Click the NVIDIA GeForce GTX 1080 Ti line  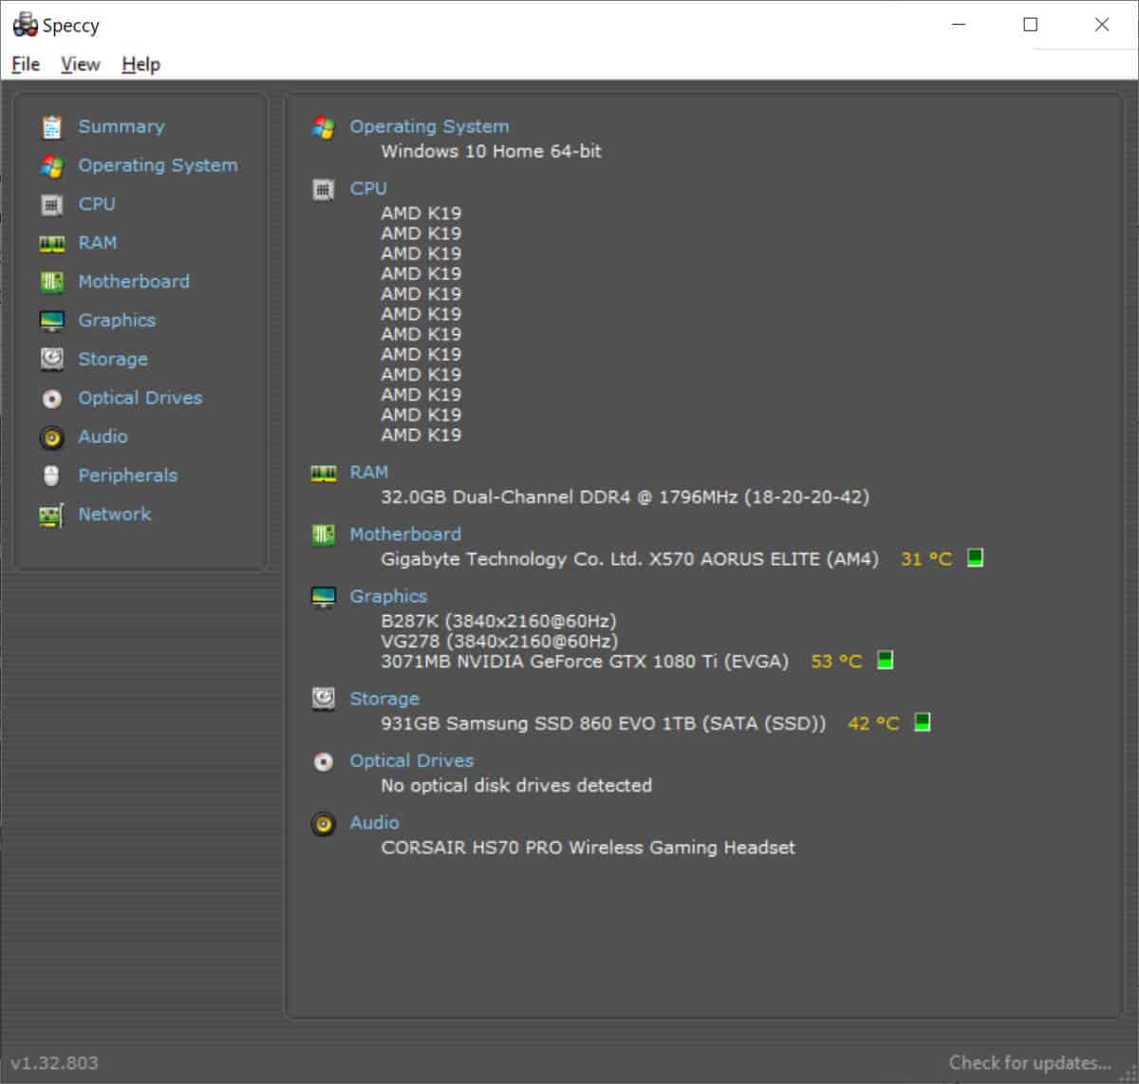(585, 662)
